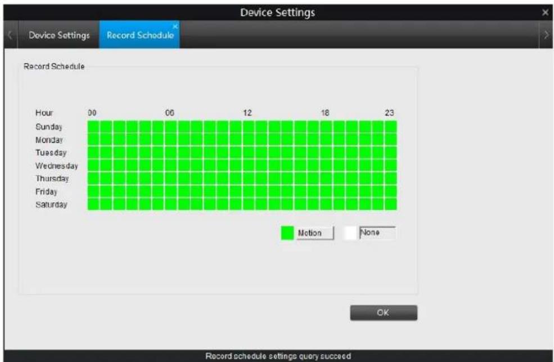Click the Sunday row label

(x=49, y=127)
